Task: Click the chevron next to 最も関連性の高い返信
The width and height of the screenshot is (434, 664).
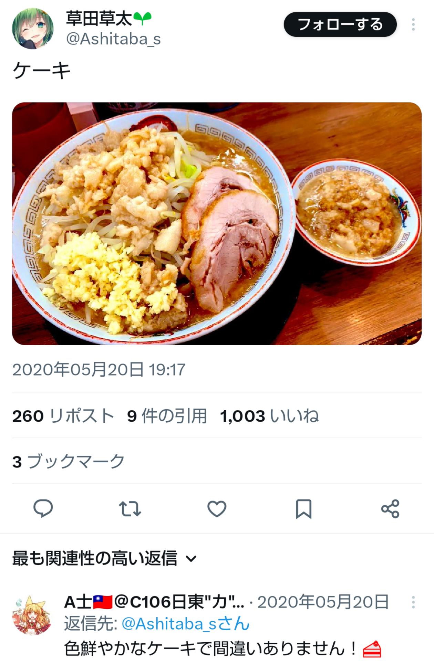Action: [x=191, y=559]
